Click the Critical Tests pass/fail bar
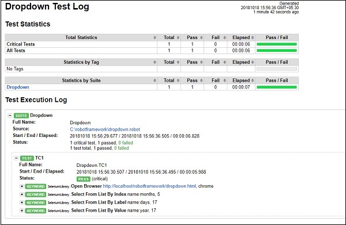The width and height of the screenshot is (346, 225). [277, 44]
